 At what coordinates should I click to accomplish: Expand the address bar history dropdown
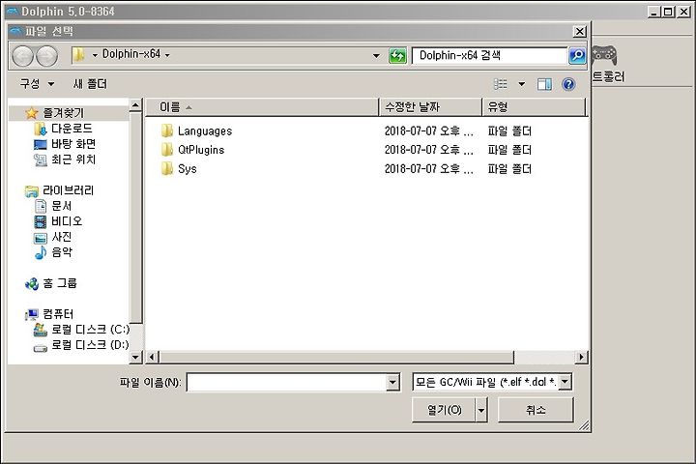(376, 55)
